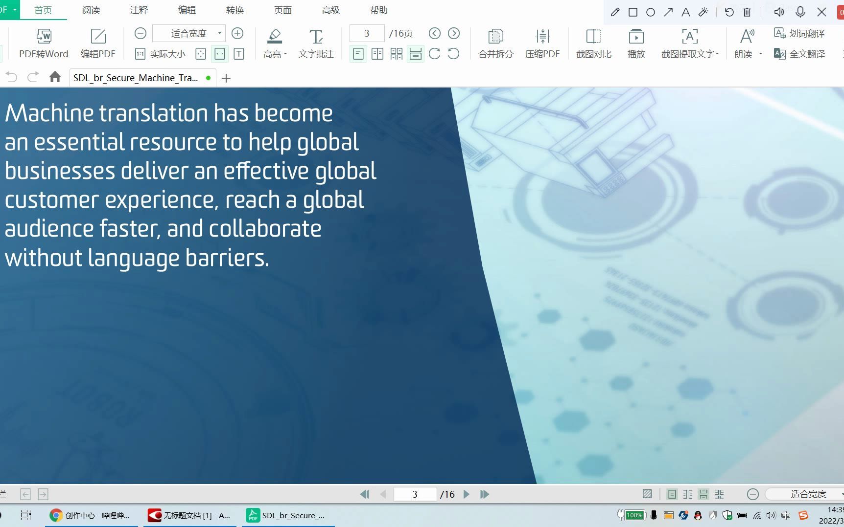The width and height of the screenshot is (844, 527).
Task: Rotate the page counterclockwise
Action: pos(454,54)
